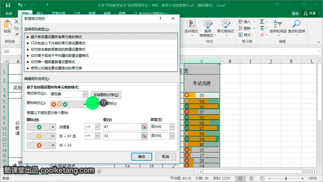
Task: Toggle 仅显示图标 show icon only checkbox
Action: pyautogui.click(x=92, y=104)
